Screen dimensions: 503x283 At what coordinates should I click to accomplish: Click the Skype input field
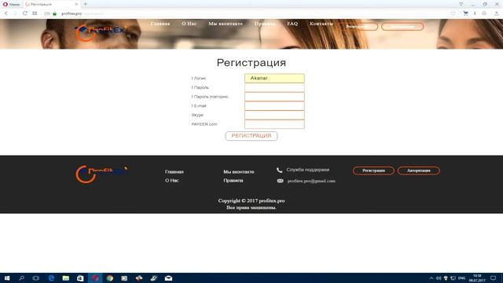274,115
